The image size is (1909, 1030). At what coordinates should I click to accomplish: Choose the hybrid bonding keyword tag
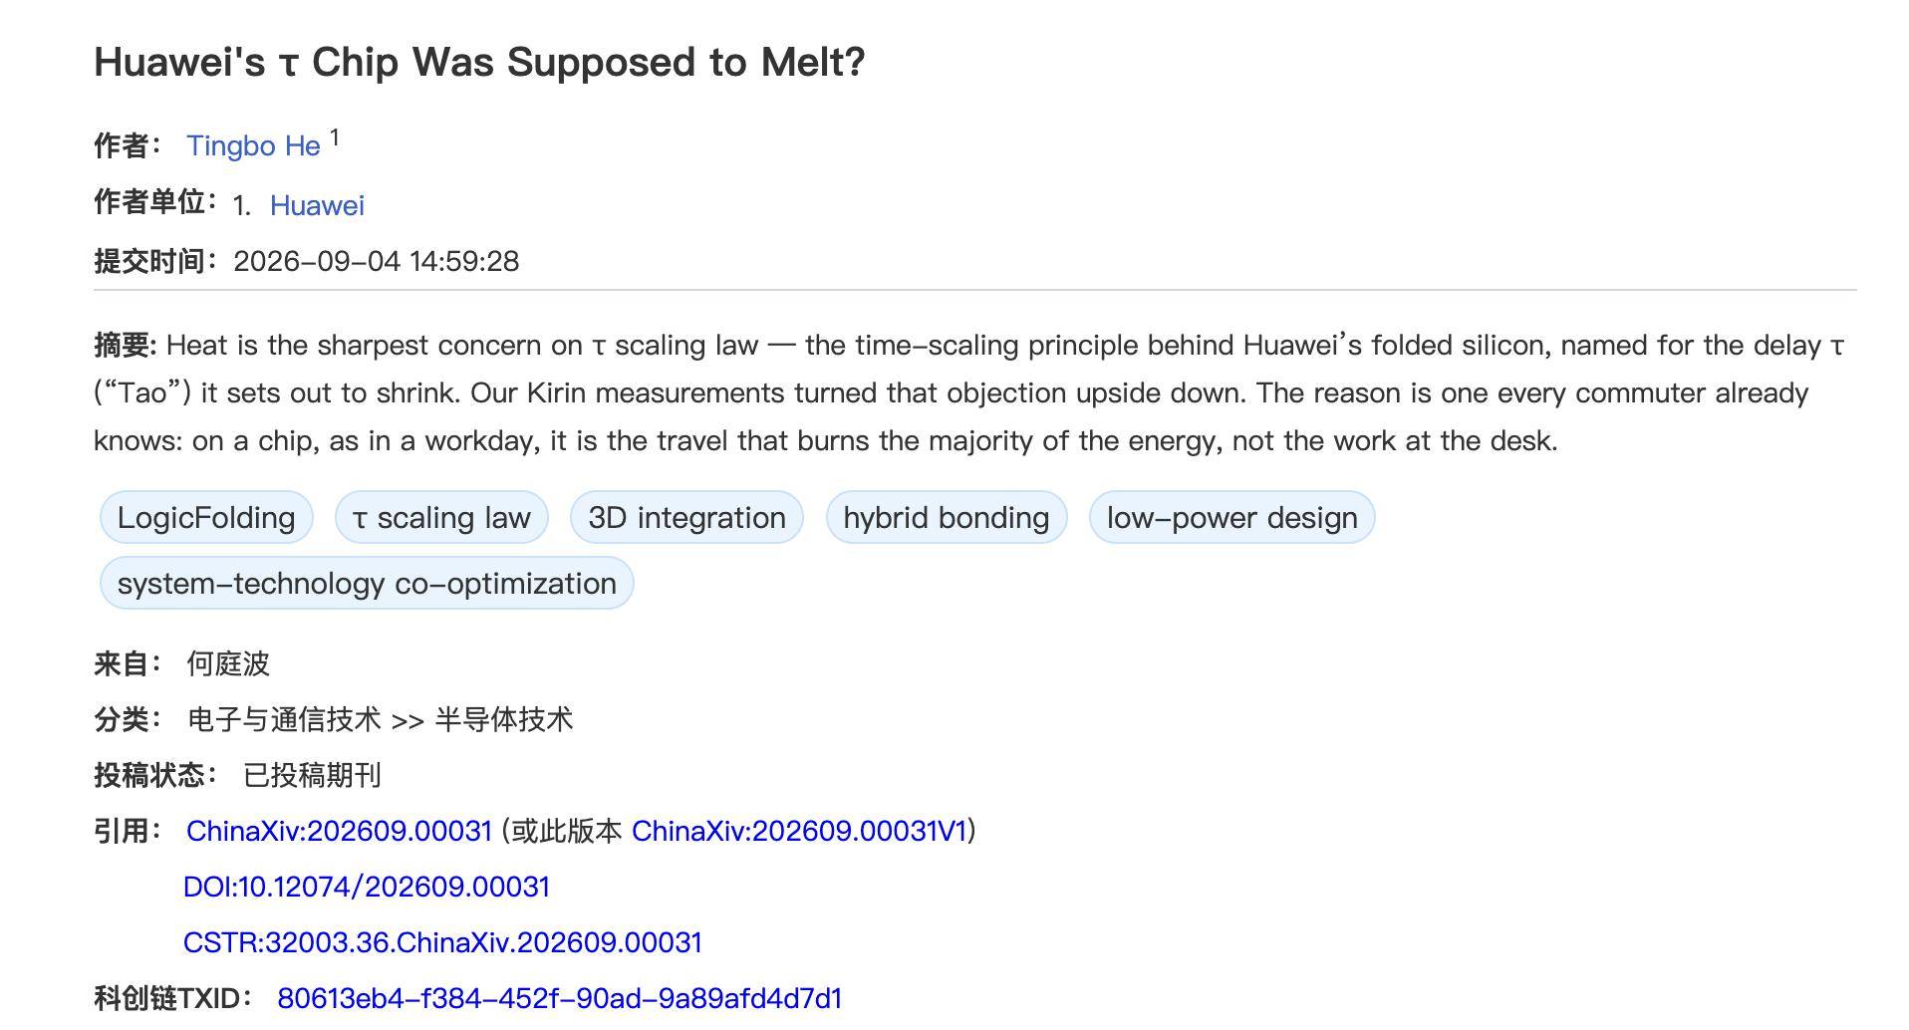tap(947, 517)
